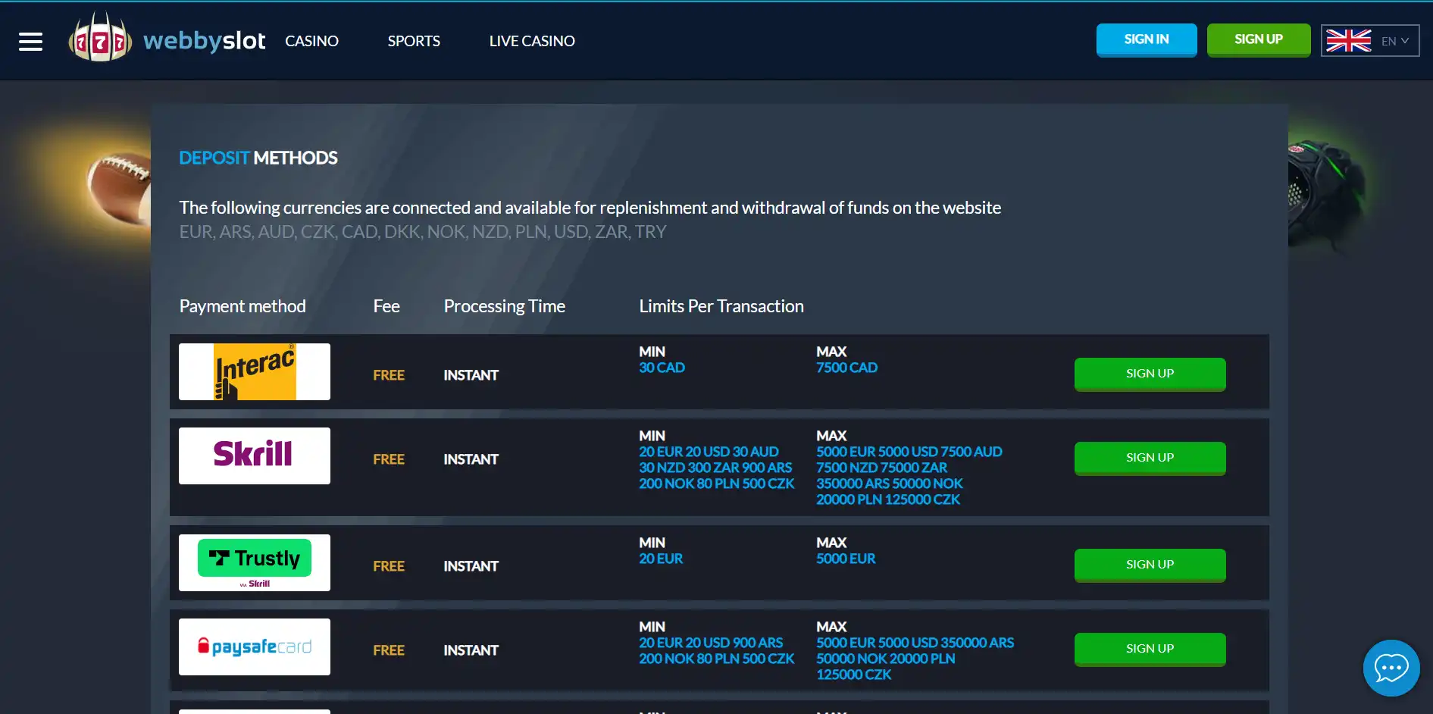Open the Live Casino section
Viewport: 1433px width, 714px height.
(532, 41)
